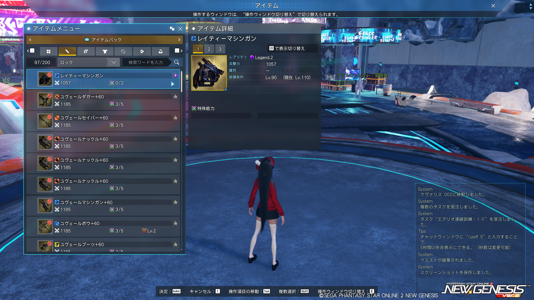Viewport: 534px width, 300px height.
Task: Click the large レイティーマシンガン detail image
Action: [x=209, y=73]
